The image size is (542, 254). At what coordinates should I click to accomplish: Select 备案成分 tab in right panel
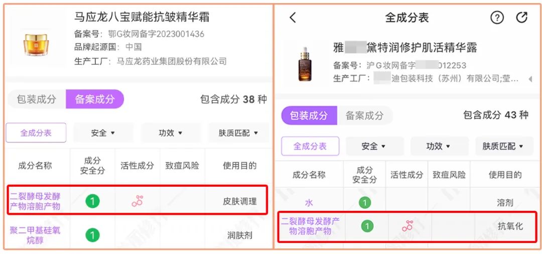tap(365, 115)
